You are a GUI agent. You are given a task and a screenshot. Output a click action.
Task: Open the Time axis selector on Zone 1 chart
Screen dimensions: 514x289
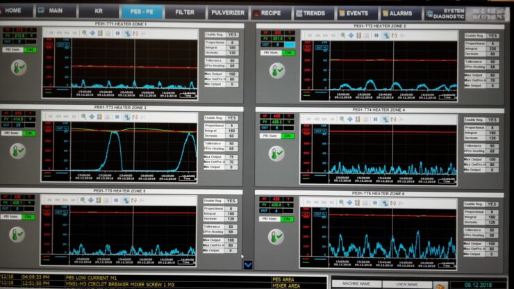(188, 95)
